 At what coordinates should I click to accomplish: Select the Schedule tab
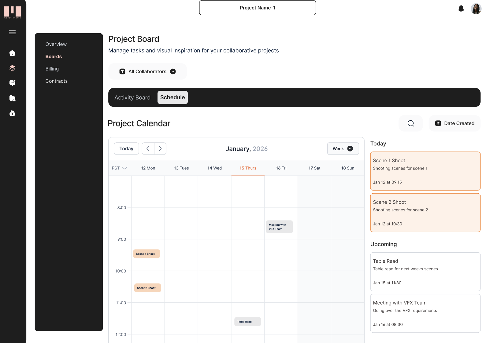173,97
